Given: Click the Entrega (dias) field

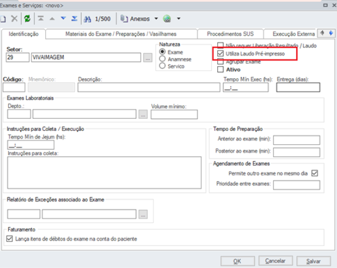Looking at the screenshot, I should point(298,87).
